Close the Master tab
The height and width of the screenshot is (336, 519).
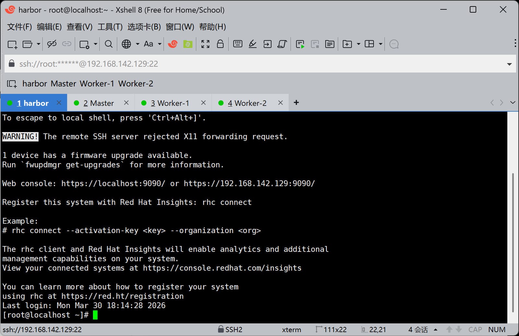(x=126, y=103)
